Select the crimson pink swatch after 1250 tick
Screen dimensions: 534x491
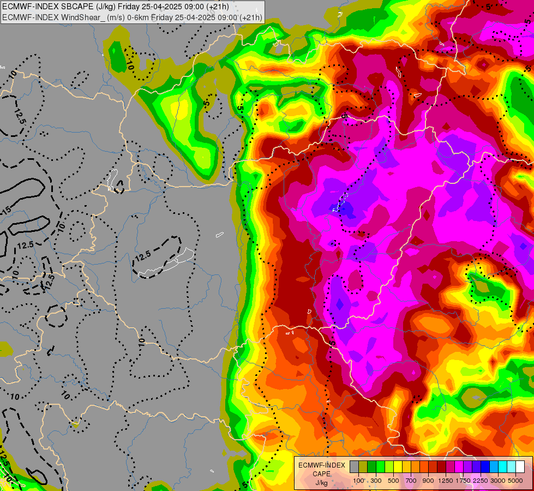coord(450,466)
